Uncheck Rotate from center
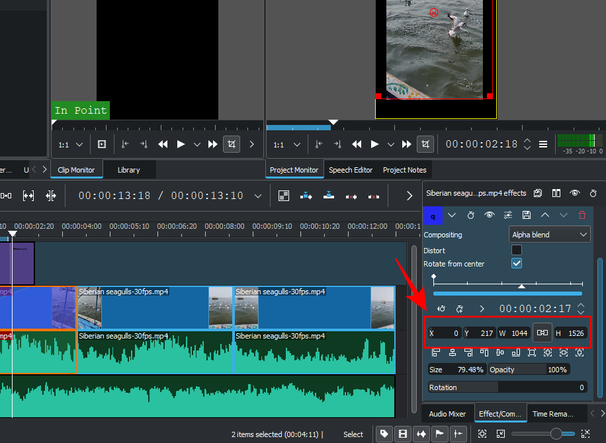606x443 pixels. click(517, 263)
